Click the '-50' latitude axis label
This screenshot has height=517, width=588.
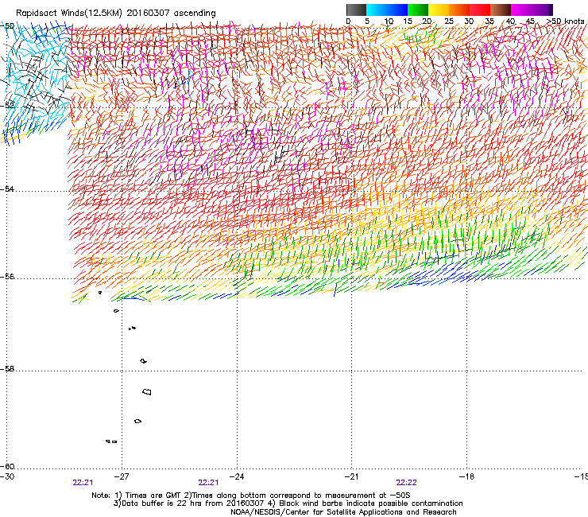(8, 26)
